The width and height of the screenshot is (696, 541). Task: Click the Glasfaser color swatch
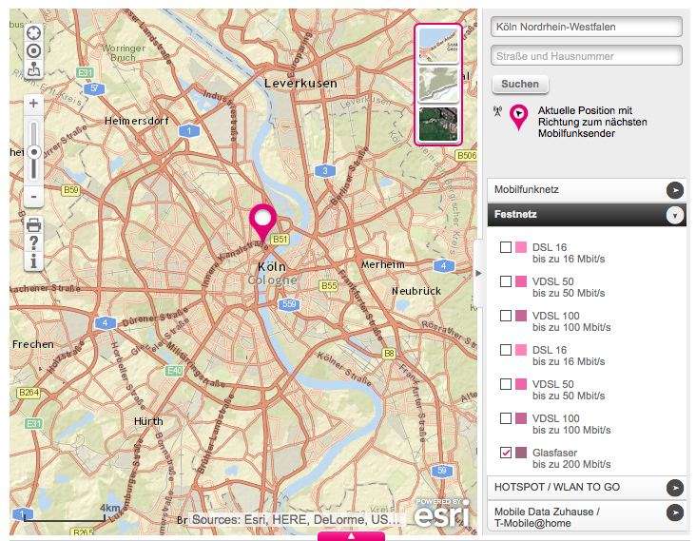[x=521, y=453]
